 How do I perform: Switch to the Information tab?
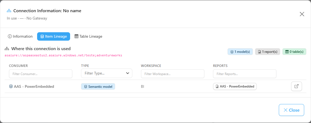[x=20, y=37]
